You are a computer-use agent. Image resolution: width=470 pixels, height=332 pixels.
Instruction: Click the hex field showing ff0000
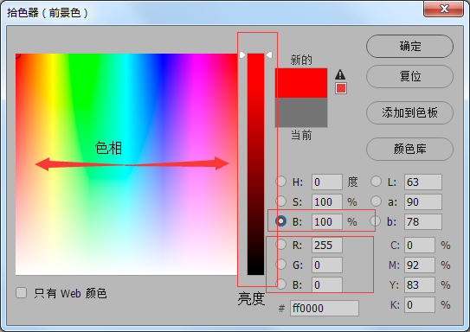(325, 308)
